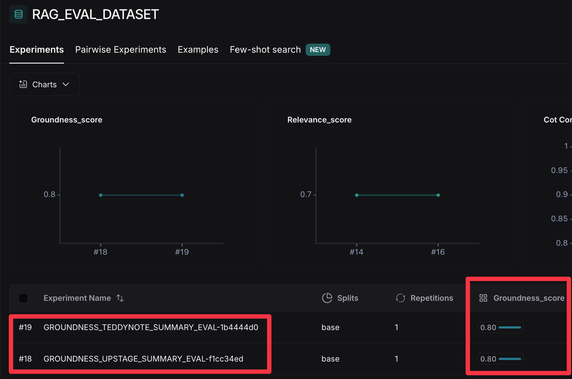Click the green database icon beside RAG_EVAL_DATASET

coord(18,15)
